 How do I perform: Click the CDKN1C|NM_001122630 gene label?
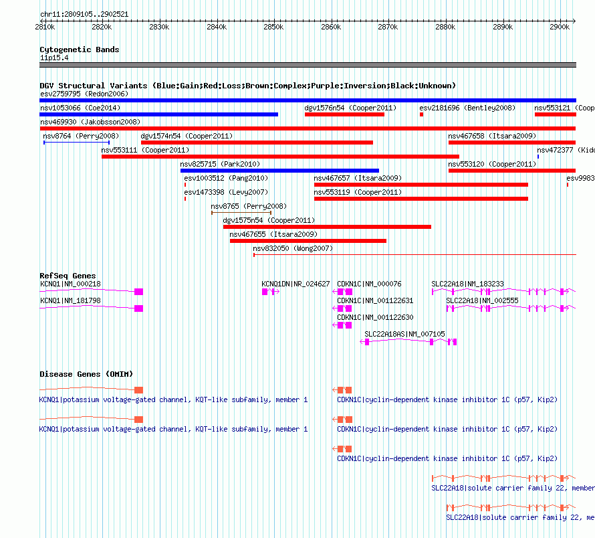click(x=375, y=317)
